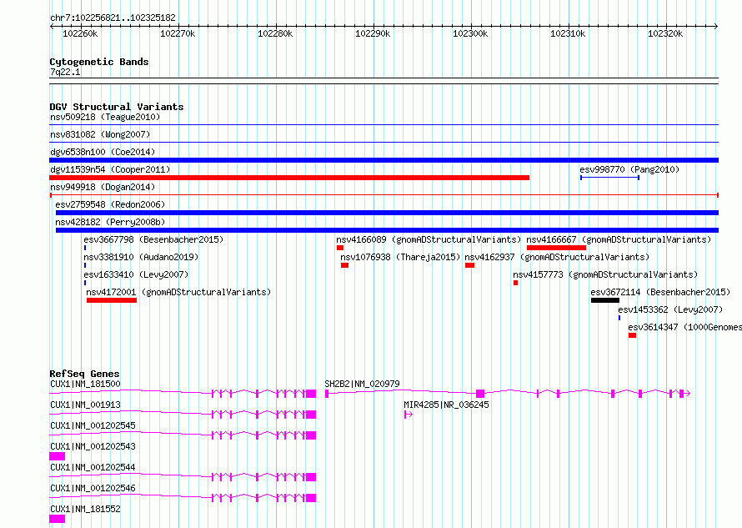Click the CUX1|NM_001202546 transcript label
742x528 pixels.
(93, 488)
